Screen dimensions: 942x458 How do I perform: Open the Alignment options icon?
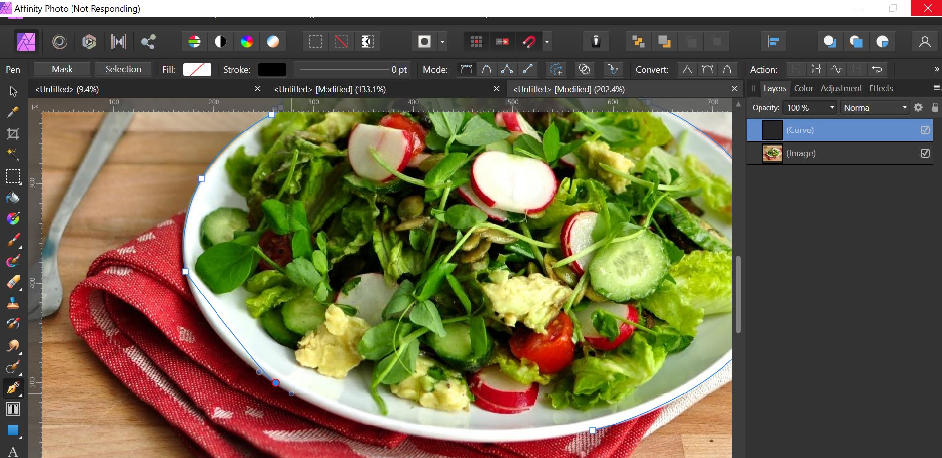[x=773, y=42]
